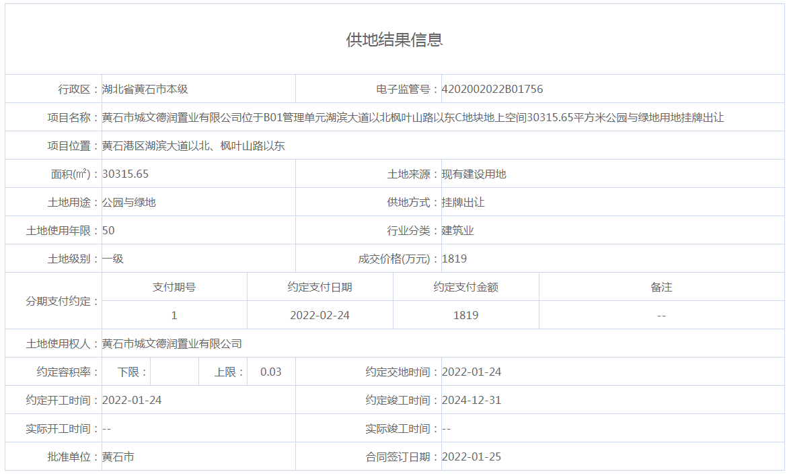Select the 土地使用权人 value 黄石市城文德润置业有限公司
789x474 pixels.
point(172,343)
